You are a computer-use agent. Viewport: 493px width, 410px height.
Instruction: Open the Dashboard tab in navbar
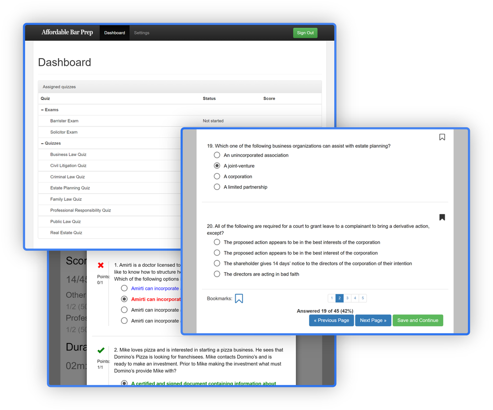(x=114, y=32)
